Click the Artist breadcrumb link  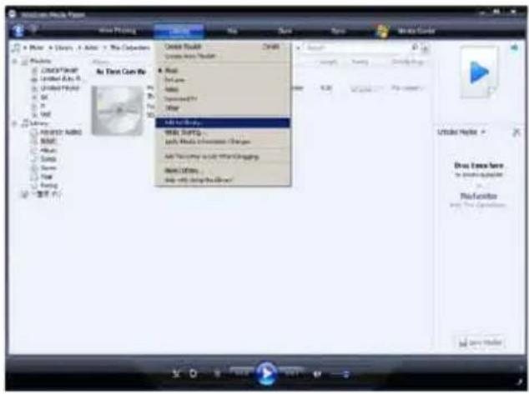coord(91,47)
